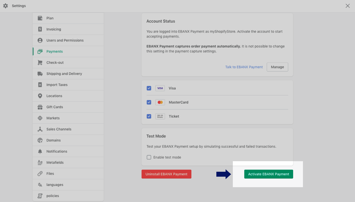Image resolution: width=355 pixels, height=202 pixels.
Task: Select the Locations pin icon
Action: [x=40, y=96]
